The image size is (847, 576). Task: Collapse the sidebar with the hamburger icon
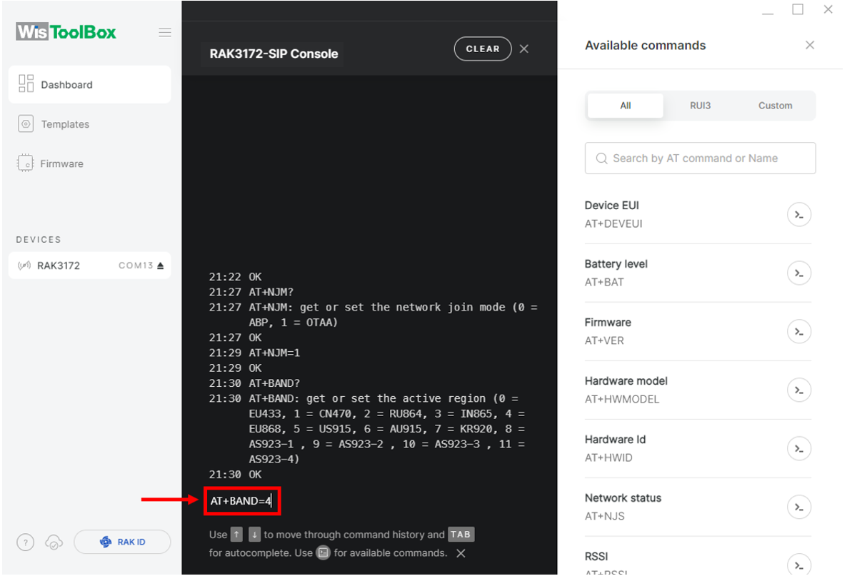[x=165, y=32]
